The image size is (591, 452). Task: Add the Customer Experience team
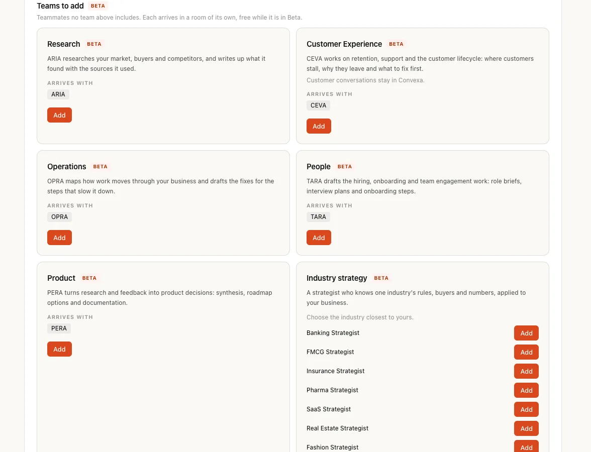[319, 126]
